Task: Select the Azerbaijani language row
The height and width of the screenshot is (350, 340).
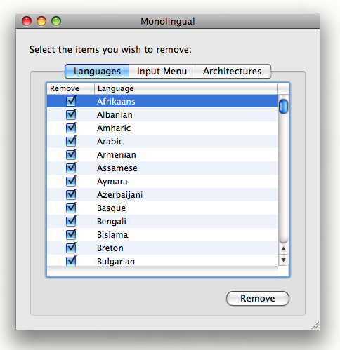Action: point(162,195)
